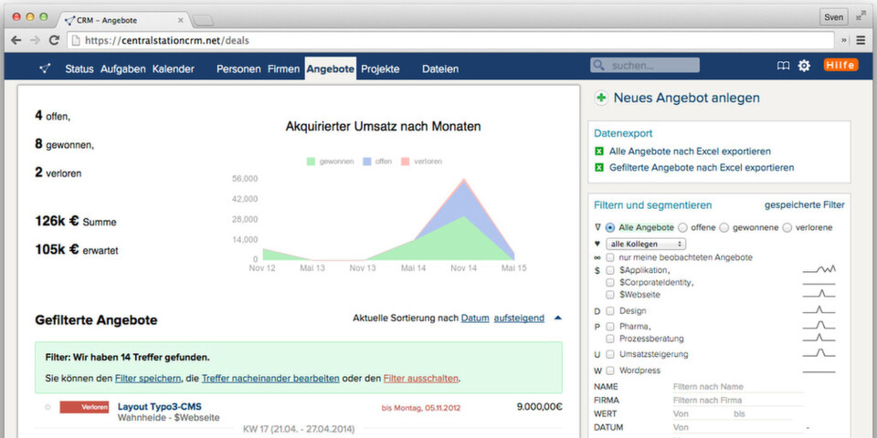The width and height of the screenshot is (877, 438).
Task: Reload the page with refresh icon
Action: [54, 40]
